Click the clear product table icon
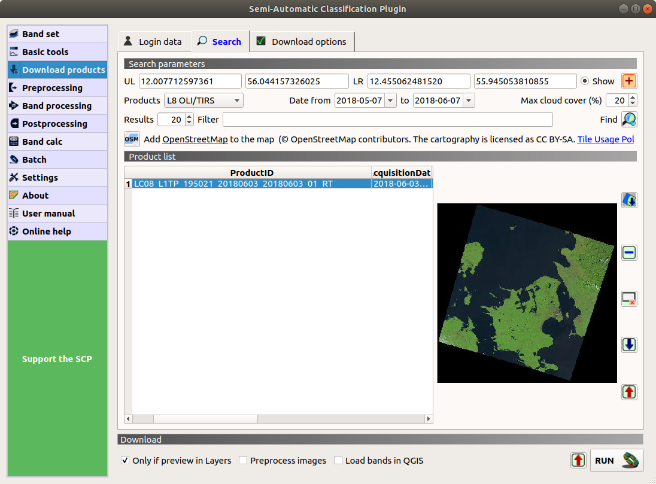 click(629, 299)
